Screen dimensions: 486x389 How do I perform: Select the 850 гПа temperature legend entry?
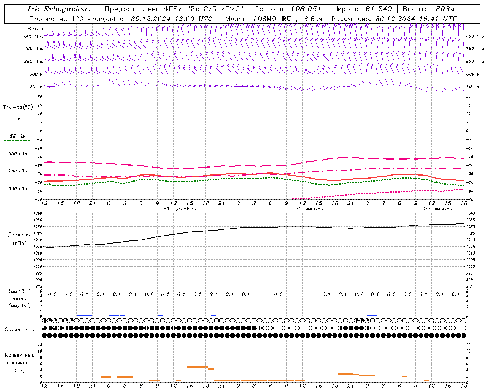[17, 154]
